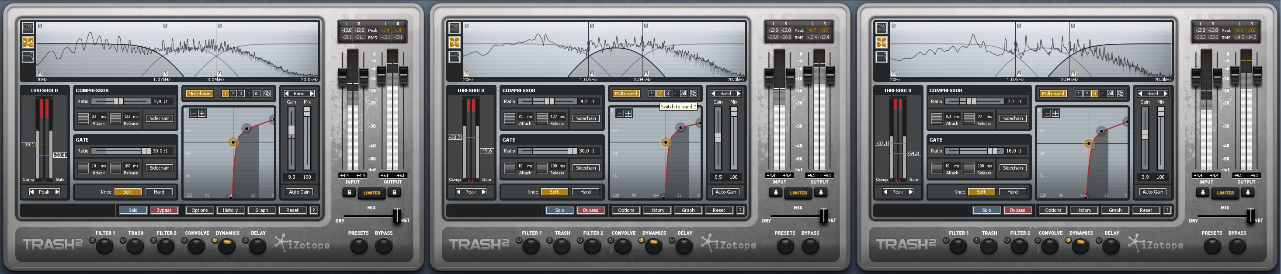Toggle Filter 1 power icon in left window

point(92,240)
